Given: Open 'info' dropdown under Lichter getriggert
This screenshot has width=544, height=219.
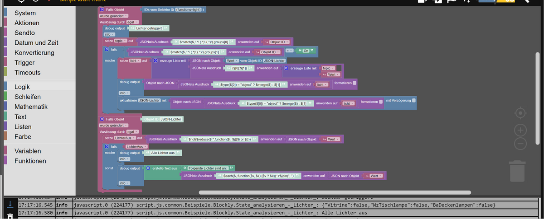Looking at the screenshot, I should (x=109, y=34).
